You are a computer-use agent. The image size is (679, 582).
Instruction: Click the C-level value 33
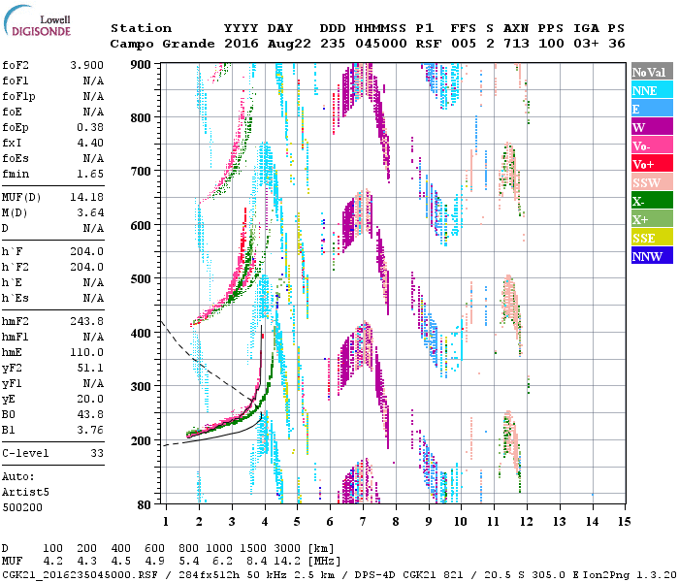[x=97, y=453]
